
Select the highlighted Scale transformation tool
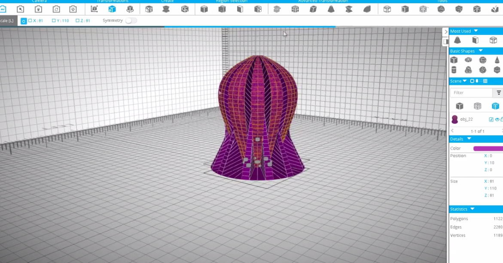pyautogui.click(x=112, y=9)
